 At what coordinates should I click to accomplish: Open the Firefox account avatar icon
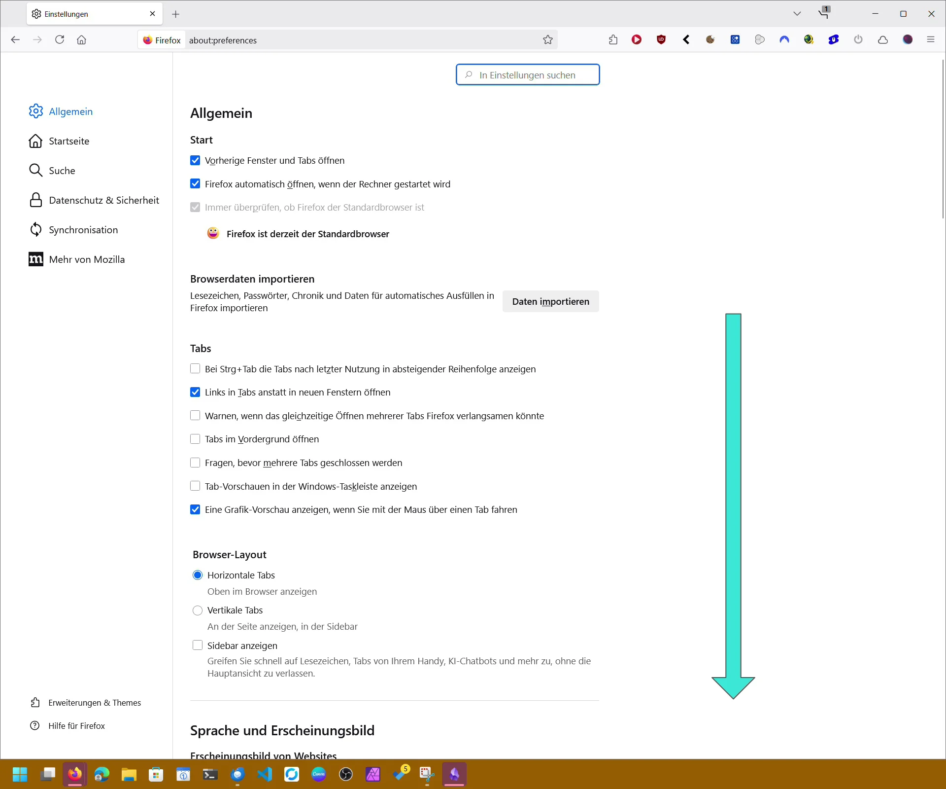[x=908, y=40]
